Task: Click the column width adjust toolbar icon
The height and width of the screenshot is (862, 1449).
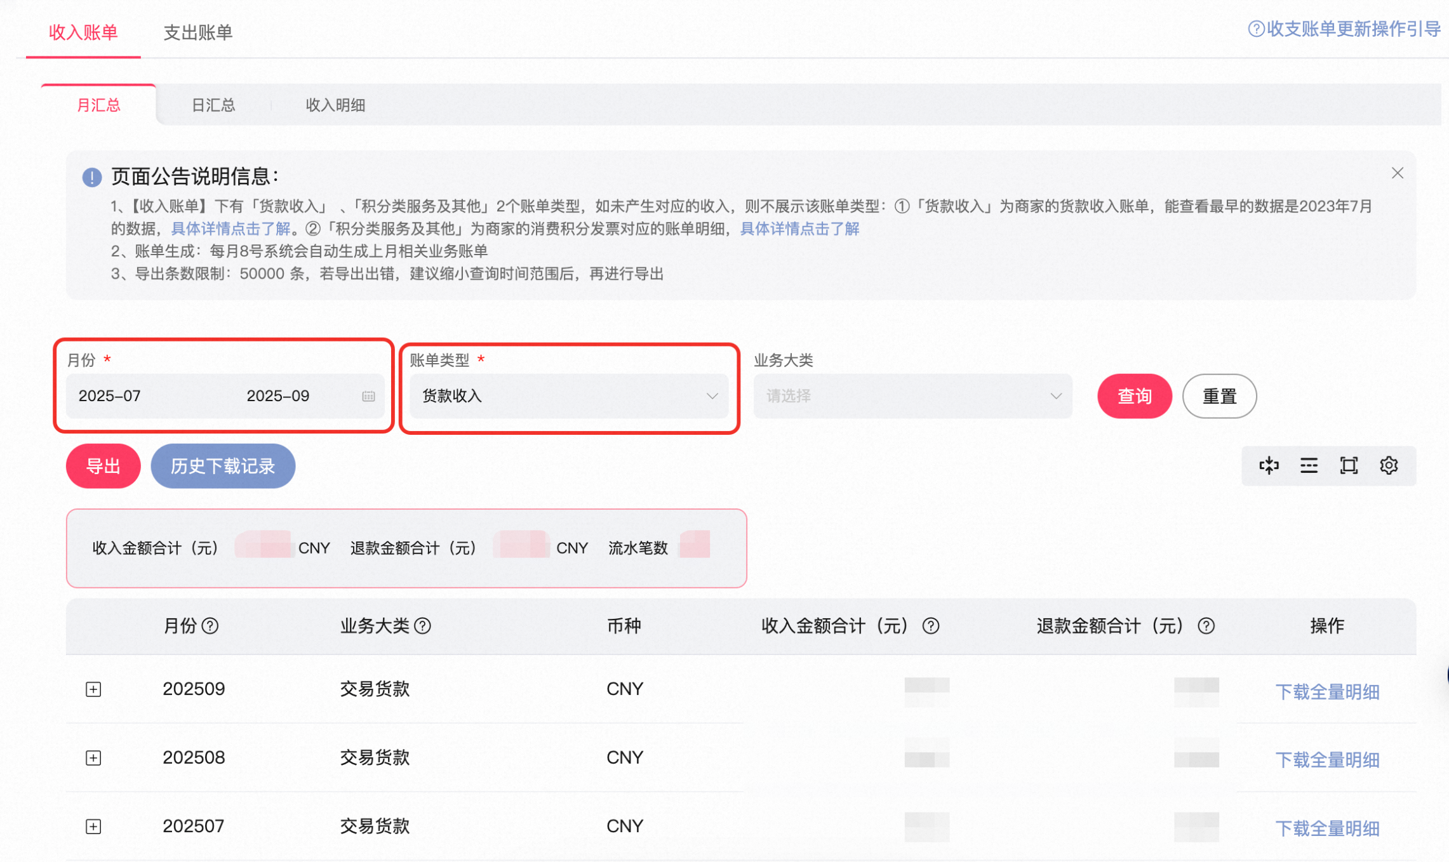Action: [1269, 465]
